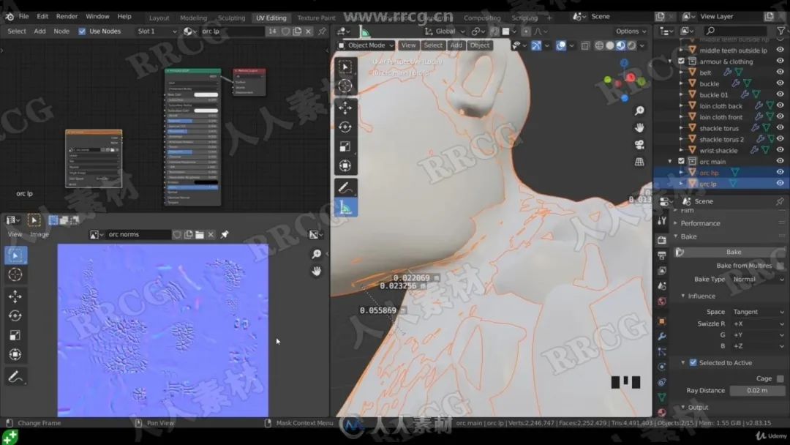
Task: Toggle camera view icon in viewport
Action: coord(639,145)
